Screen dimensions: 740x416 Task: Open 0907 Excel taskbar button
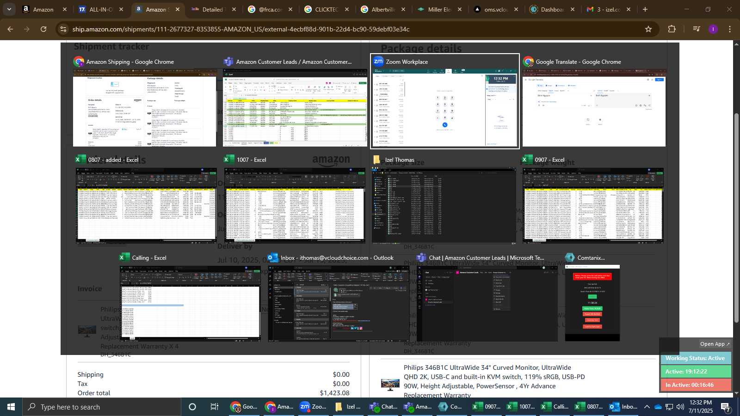(x=486, y=407)
